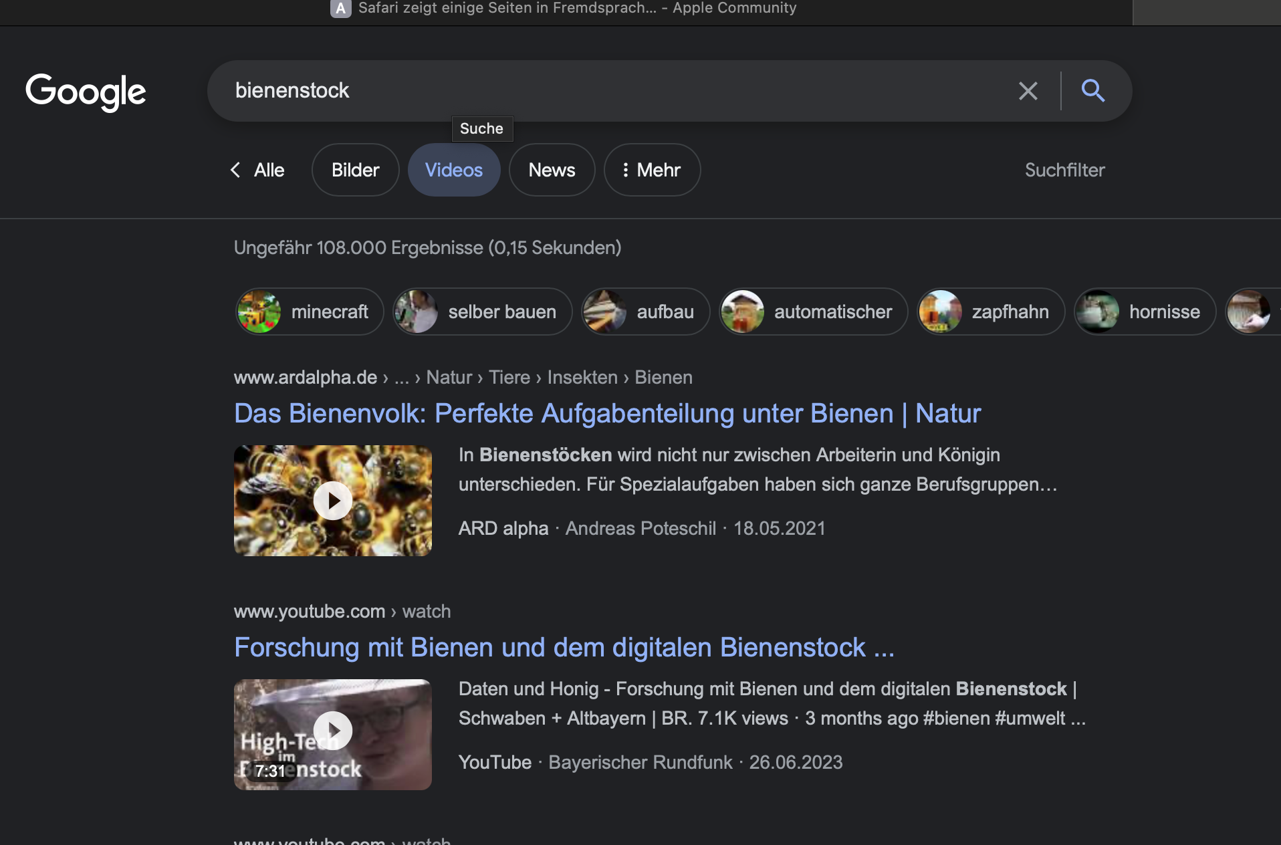Screen dimensions: 1281x845
Task: Open the Das Bienenvolk result link
Action: coord(607,413)
